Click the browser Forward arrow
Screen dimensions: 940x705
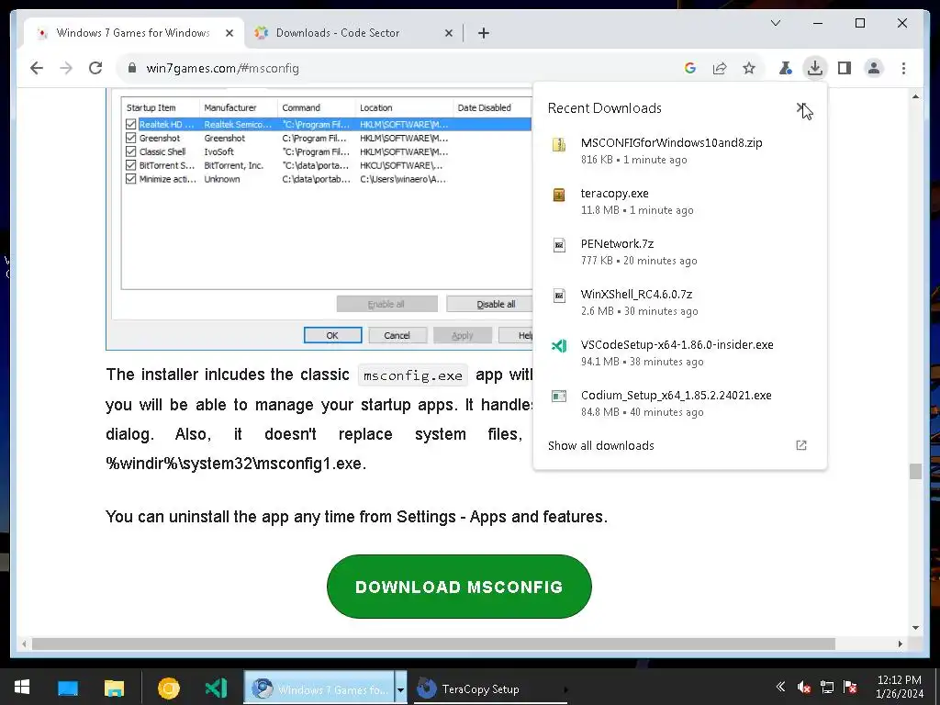coord(66,68)
